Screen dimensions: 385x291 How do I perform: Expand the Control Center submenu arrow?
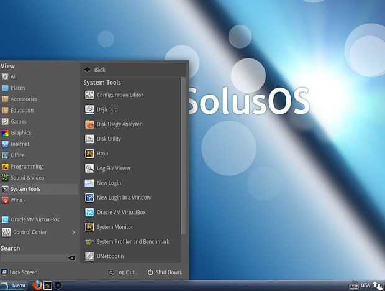pos(73,233)
